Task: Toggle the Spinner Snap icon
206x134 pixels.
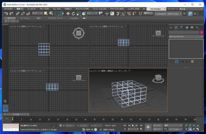Action: click(134, 14)
